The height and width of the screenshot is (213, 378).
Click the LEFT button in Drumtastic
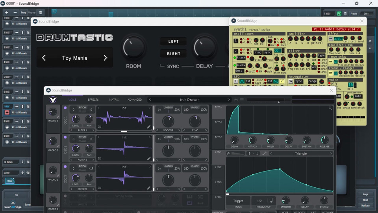point(173,41)
